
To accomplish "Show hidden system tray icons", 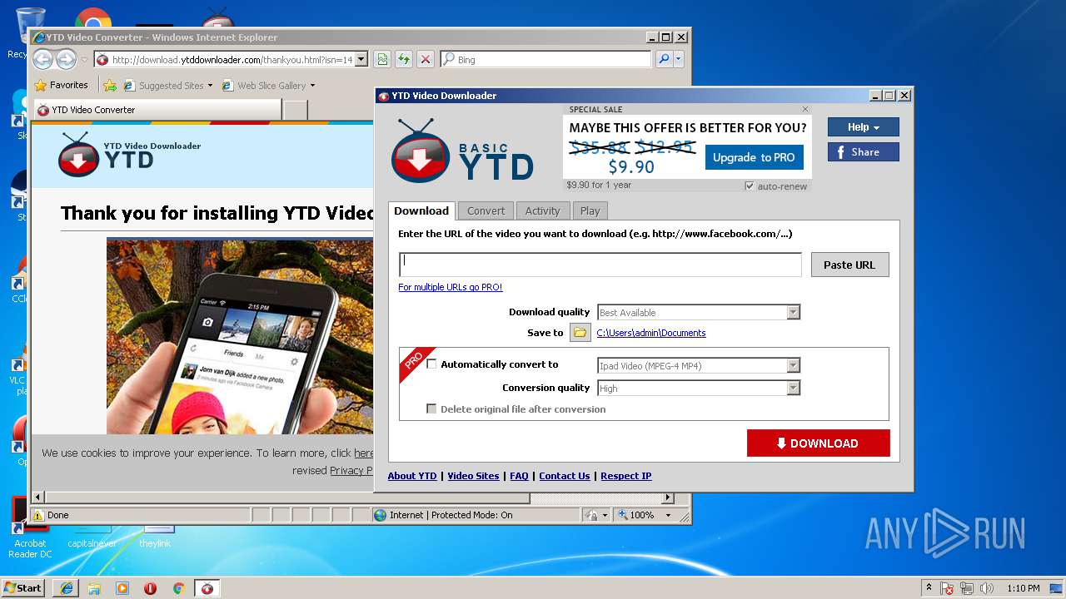I will pyautogui.click(x=929, y=587).
